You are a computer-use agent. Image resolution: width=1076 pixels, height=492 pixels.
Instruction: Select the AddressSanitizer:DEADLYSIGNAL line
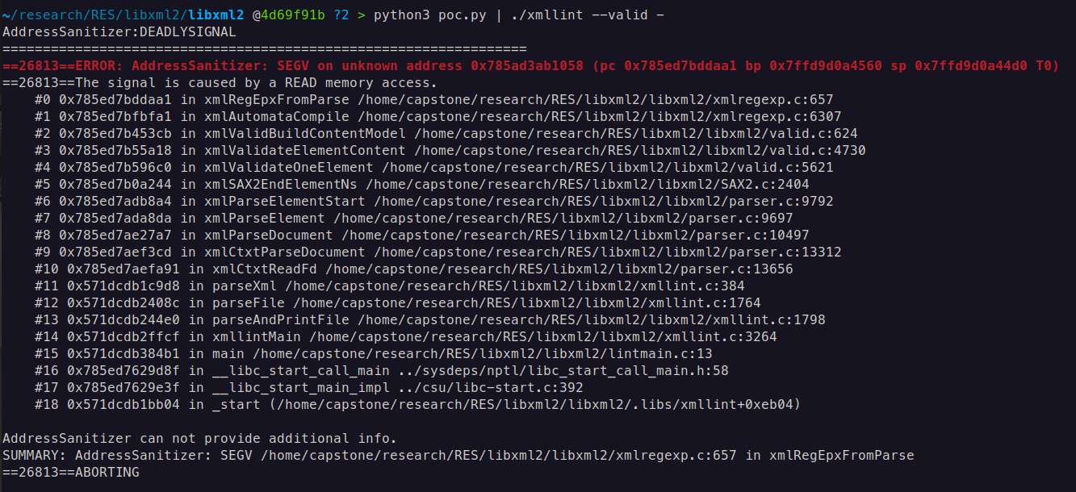tap(119, 32)
